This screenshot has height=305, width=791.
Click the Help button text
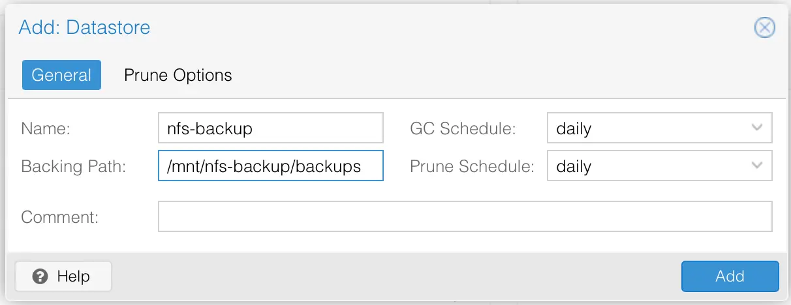point(73,276)
